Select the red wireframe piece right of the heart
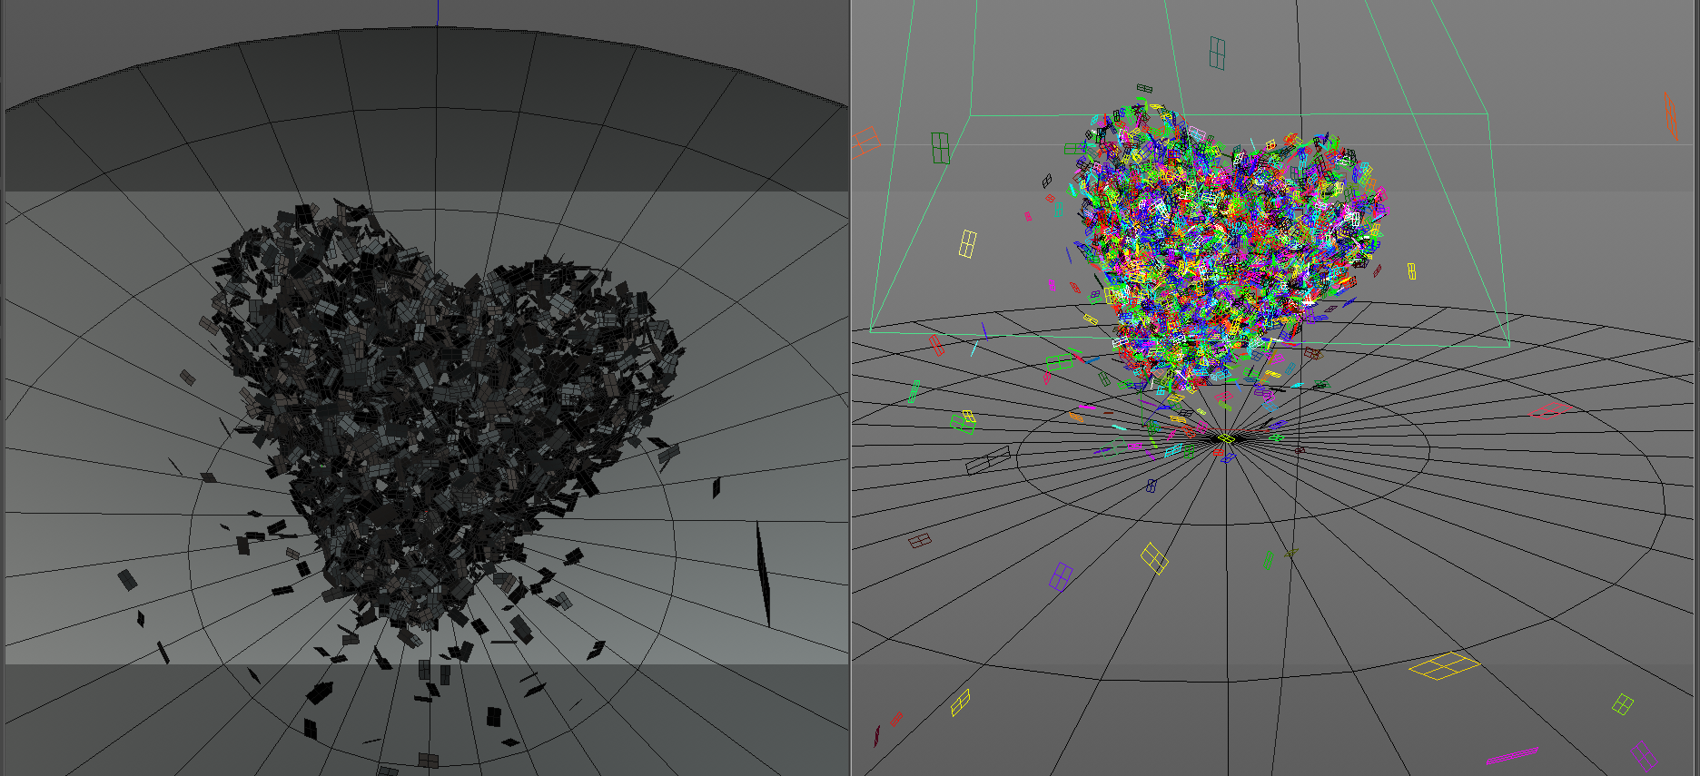 (x=1551, y=410)
